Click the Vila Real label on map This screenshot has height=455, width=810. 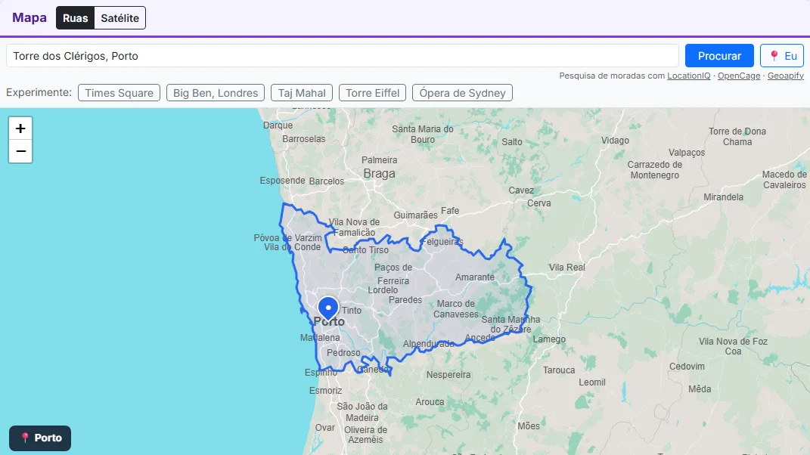pos(566,268)
